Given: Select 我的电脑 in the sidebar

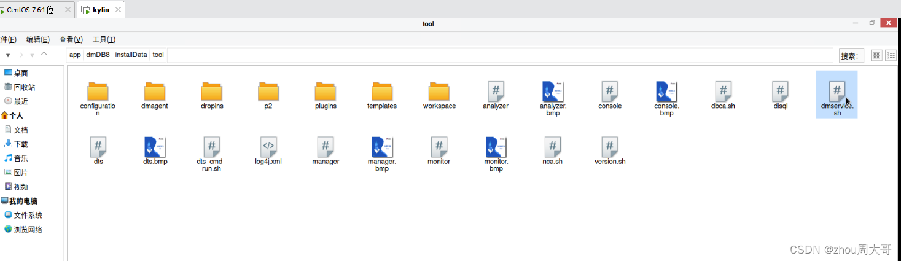Looking at the screenshot, I should pos(20,201).
